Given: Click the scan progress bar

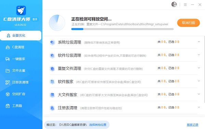Looking at the screenshot, I should tap(122, 29).
